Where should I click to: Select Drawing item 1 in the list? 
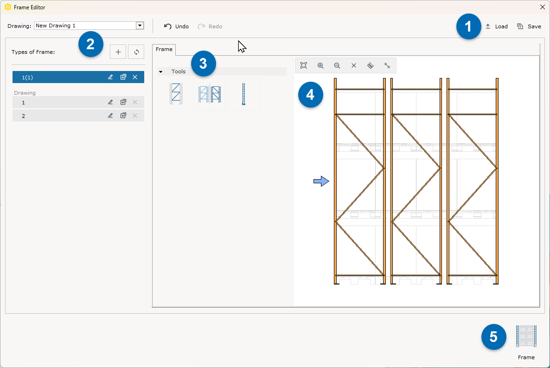[56, 102]
